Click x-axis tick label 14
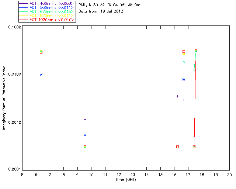This screenshot has height=189, width=236. pos(147,175)
